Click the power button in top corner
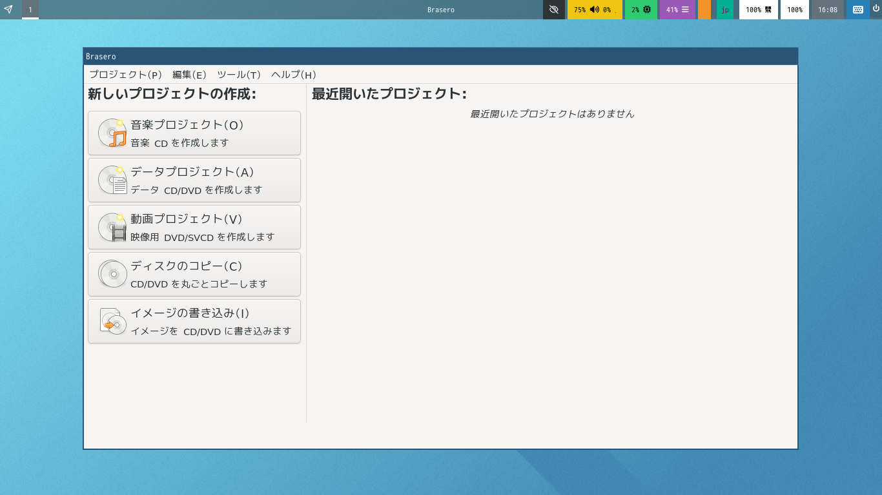 coord(876,9)
